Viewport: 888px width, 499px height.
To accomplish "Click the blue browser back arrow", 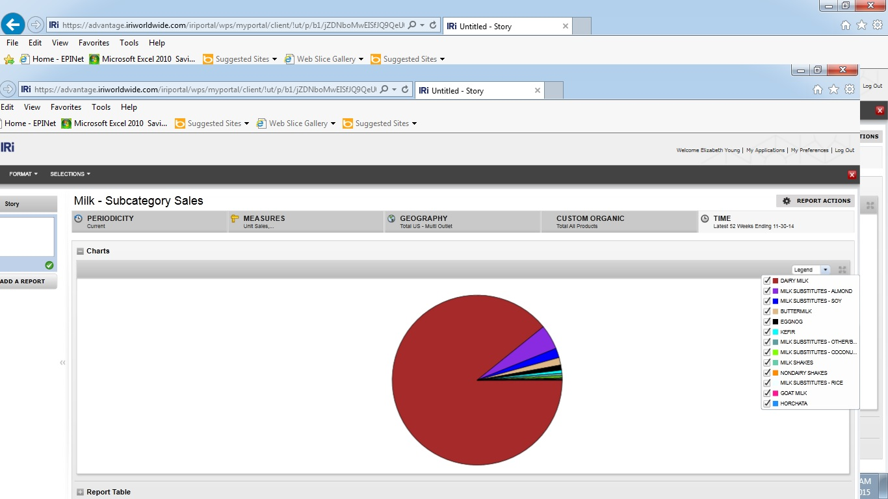I will pyautogui.click(x=13, y=25).
